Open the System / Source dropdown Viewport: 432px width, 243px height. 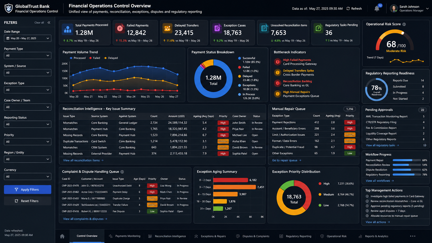(x=28, y=73)
